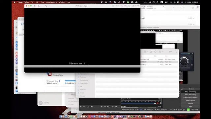
Task: Open view options dropdown arrow in Finder toolbar
Action: tap(147, 52)
